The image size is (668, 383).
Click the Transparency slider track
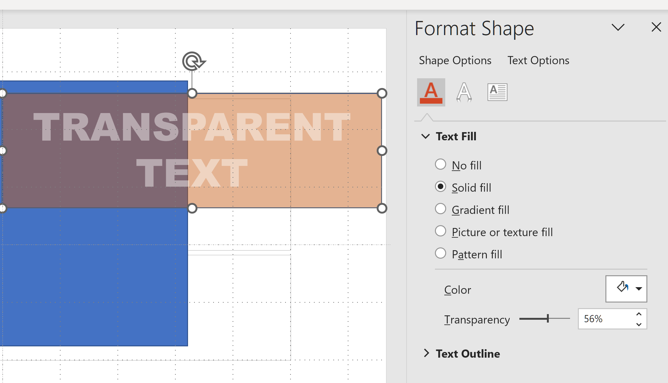544,318
